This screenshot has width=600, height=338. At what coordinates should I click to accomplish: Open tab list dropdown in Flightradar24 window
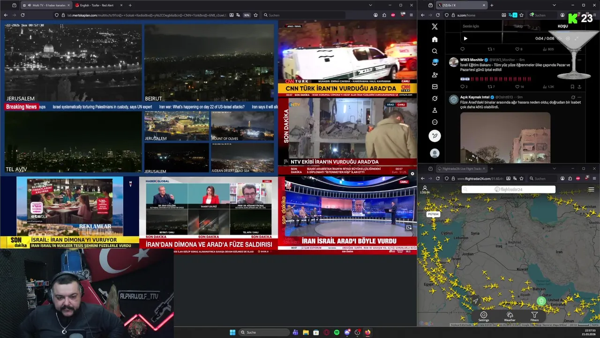tap(554, 169)
